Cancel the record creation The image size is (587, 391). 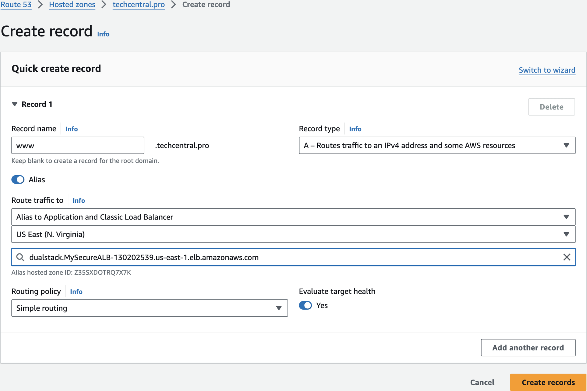(482, 382)
